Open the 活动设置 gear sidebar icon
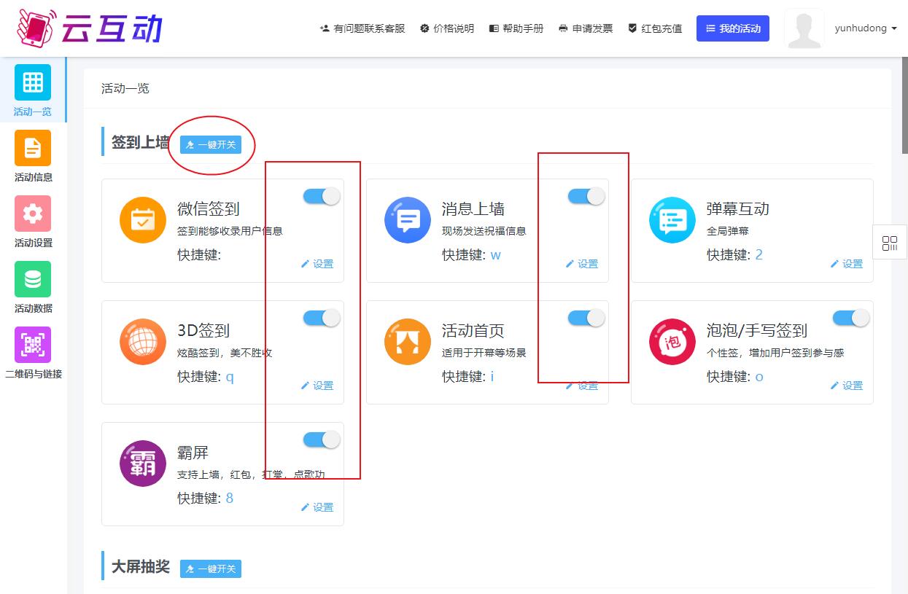This screenshot has height=594, width=908. point(33,214)
